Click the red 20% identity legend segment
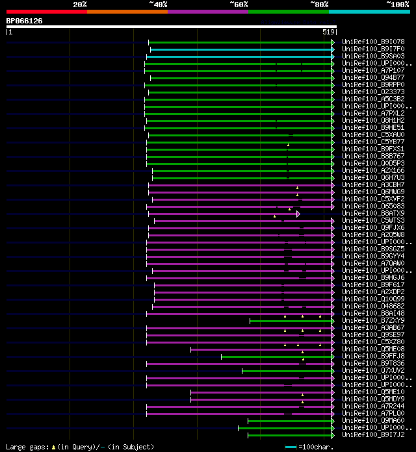 [x=47, y=12]
